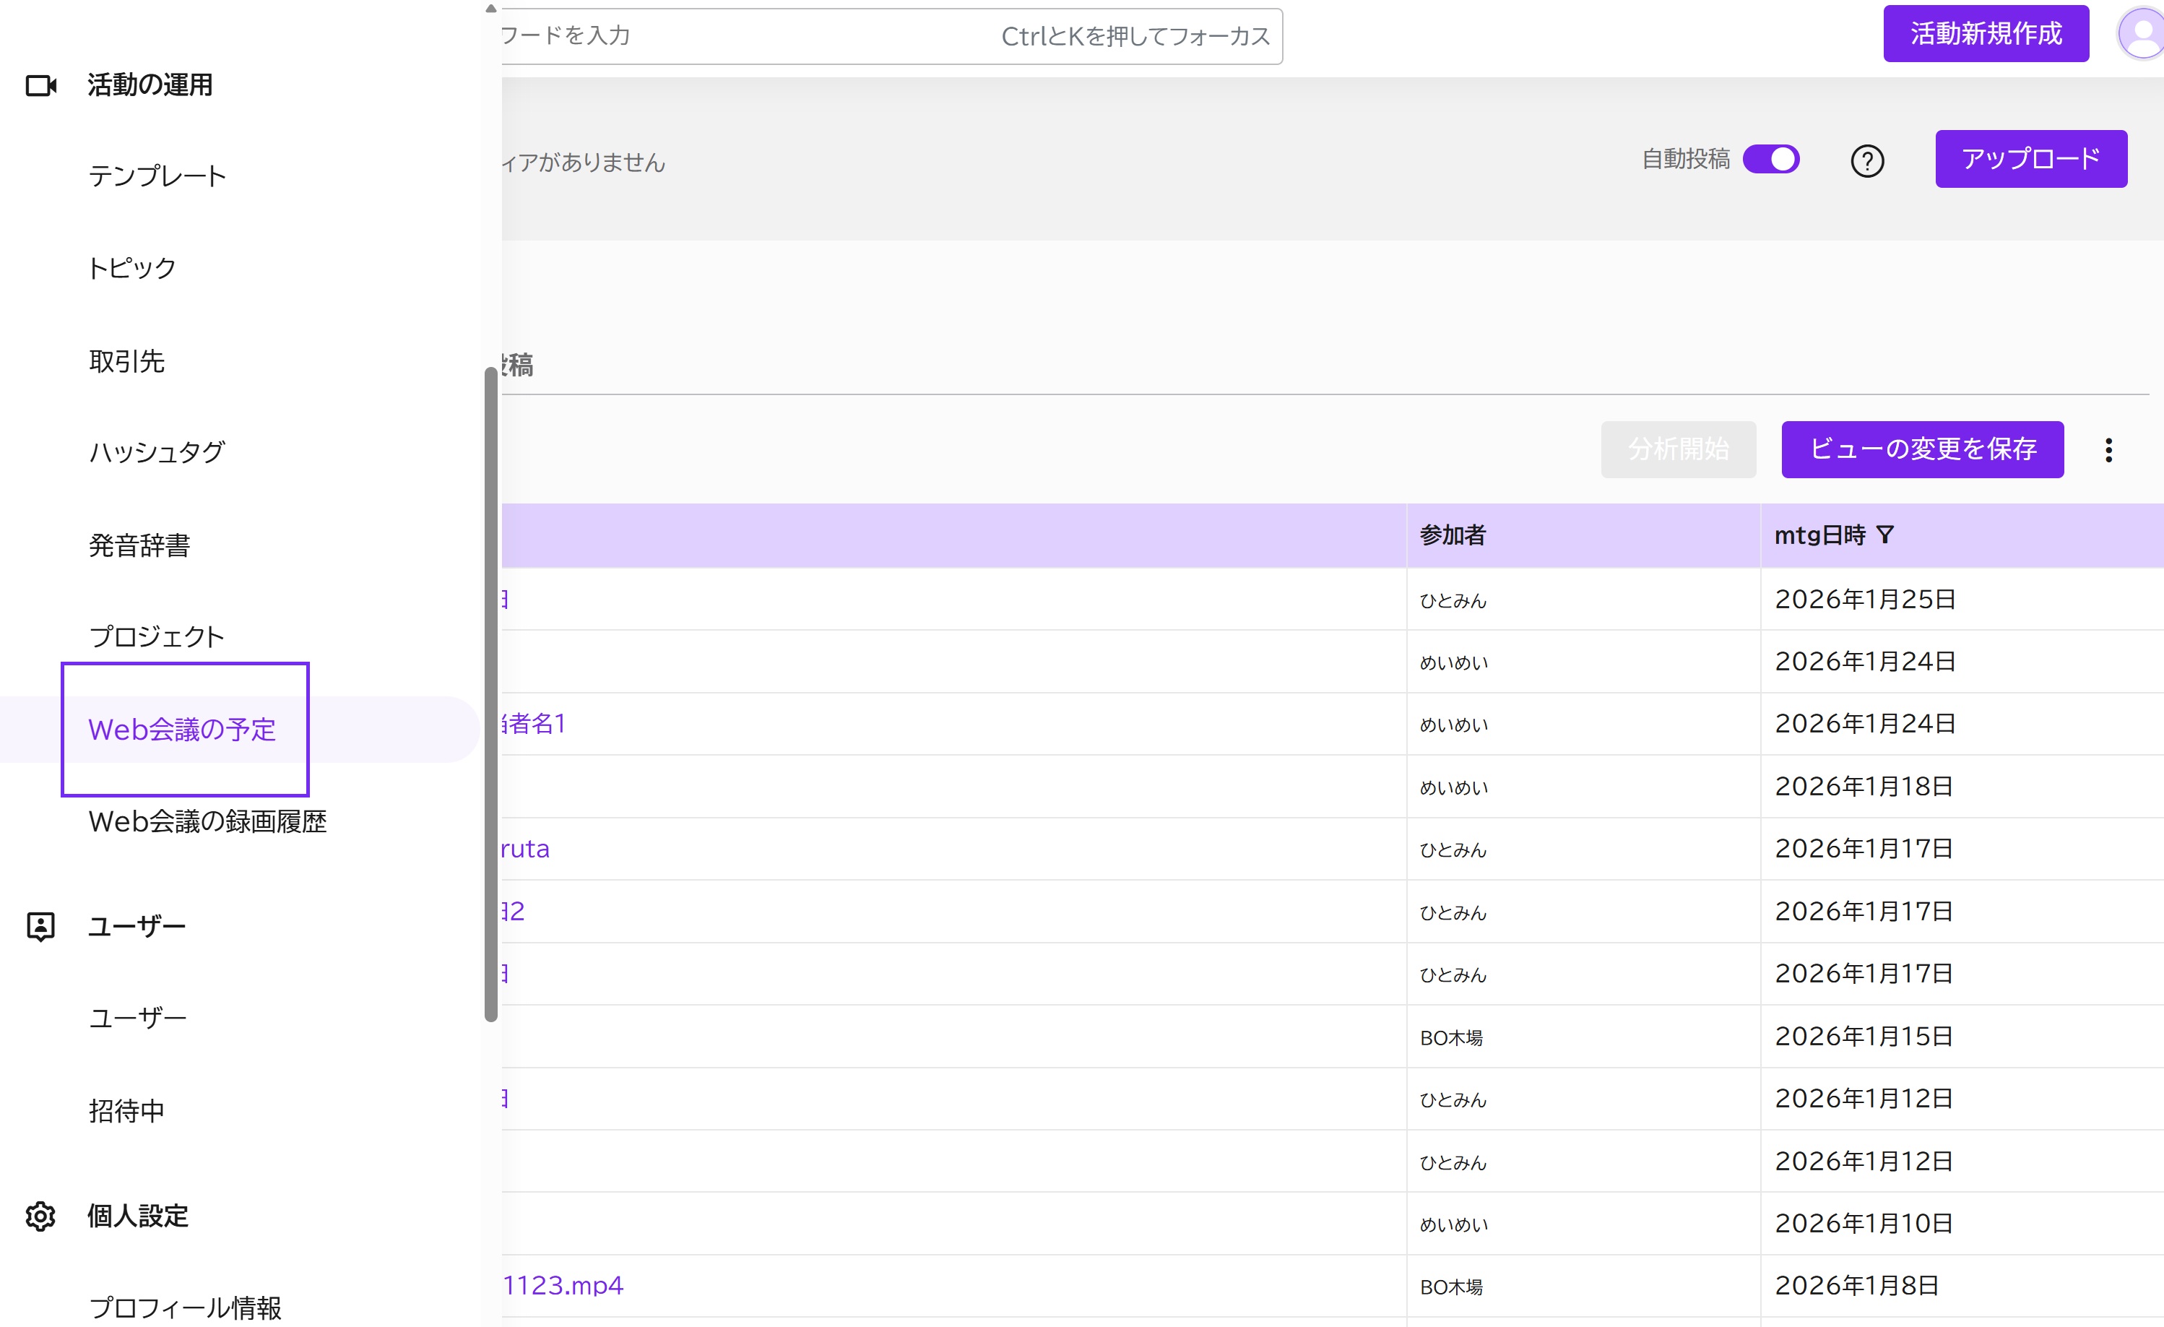Click the date 2026年1月18日

[x=1864, y=787]
